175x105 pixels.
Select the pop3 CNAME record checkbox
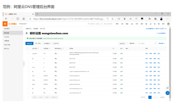tap(28, 84)
